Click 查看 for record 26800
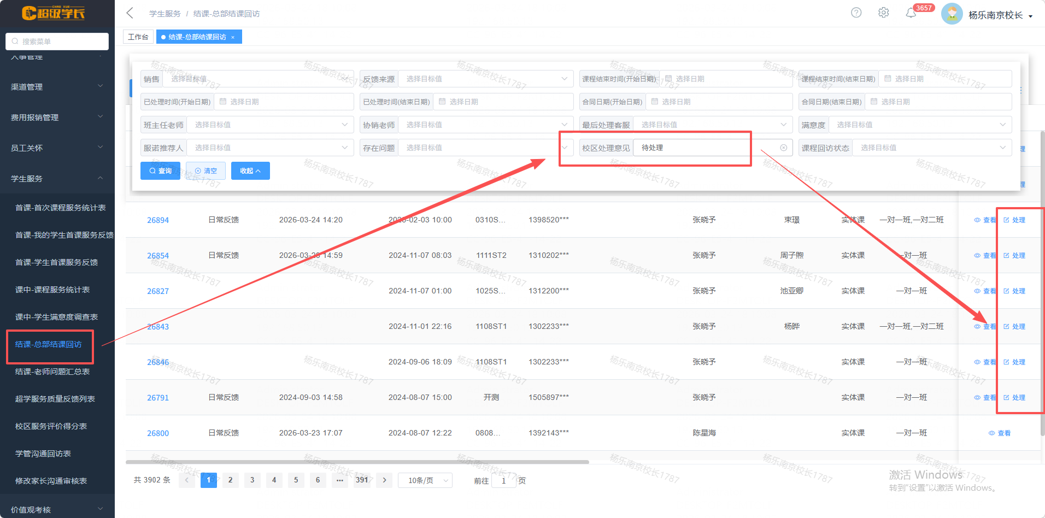This screenshot has height=518, width=1045. 1000,433
